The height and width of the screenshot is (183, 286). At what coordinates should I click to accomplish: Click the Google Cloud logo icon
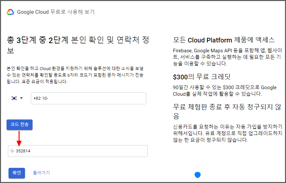tap(10, 12)
